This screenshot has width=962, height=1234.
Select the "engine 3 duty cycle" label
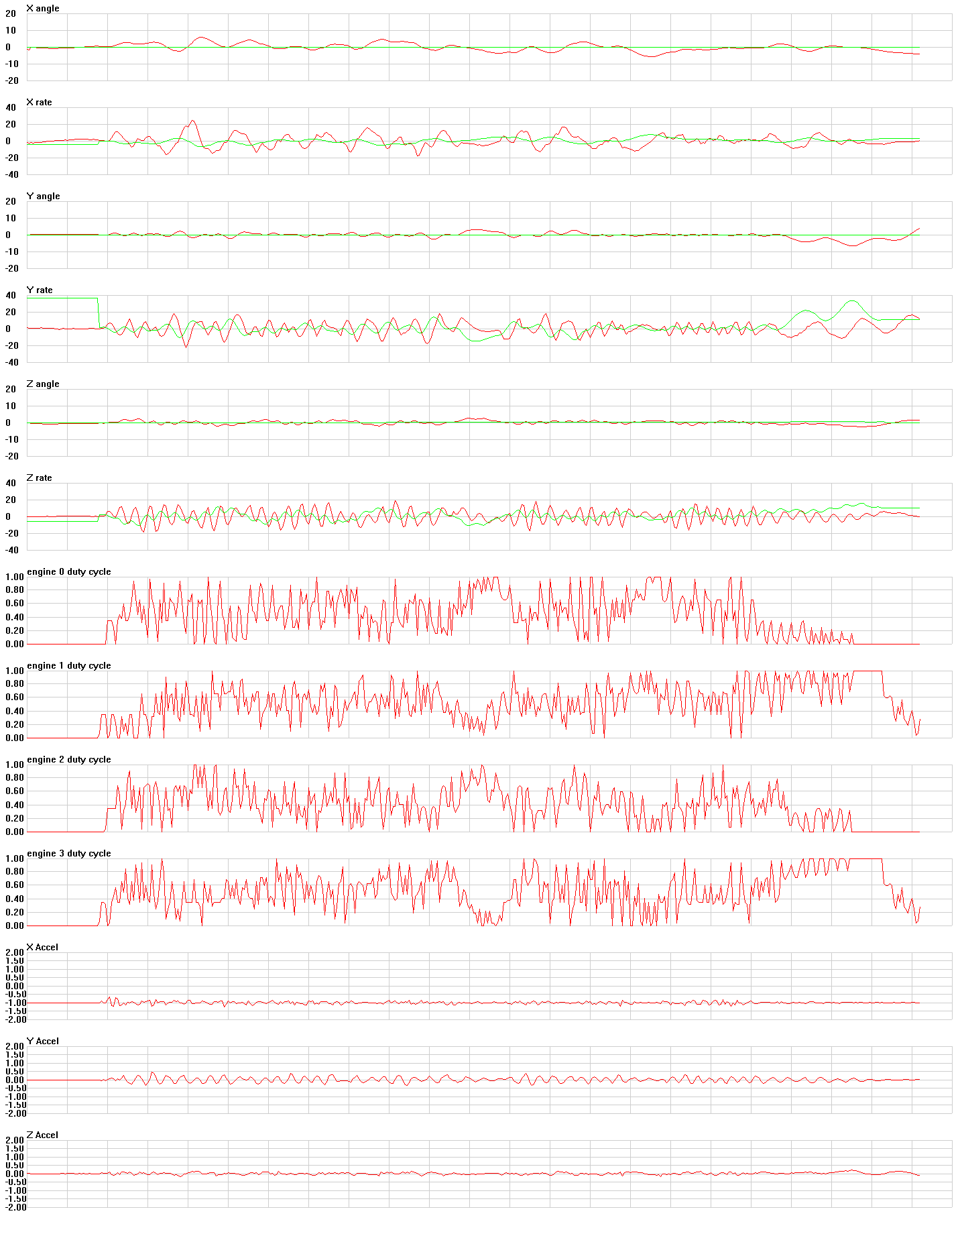pyautogui.click(x=68, y=854)
